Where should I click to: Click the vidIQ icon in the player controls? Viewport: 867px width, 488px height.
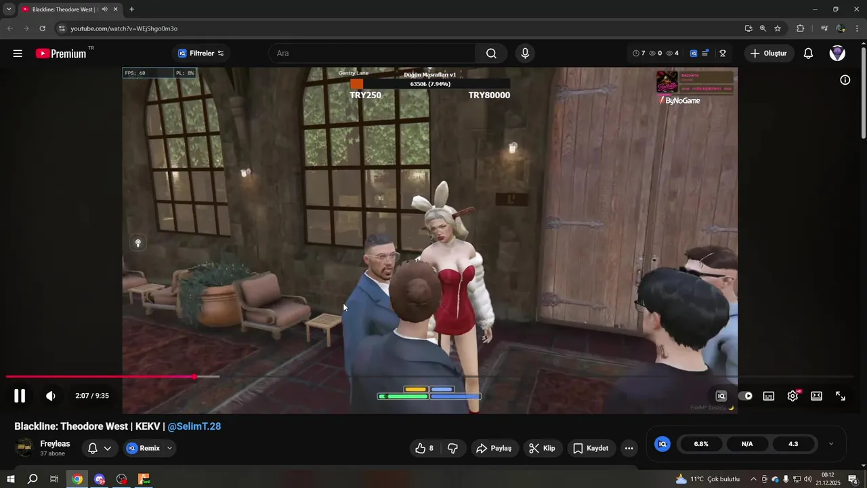coord(721,396)
